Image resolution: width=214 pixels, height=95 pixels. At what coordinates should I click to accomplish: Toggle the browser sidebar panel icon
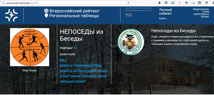tap(200, 3)
